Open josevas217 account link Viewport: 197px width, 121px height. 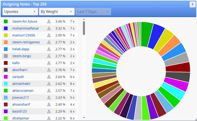pyautogui.click(x=21, y=98)
